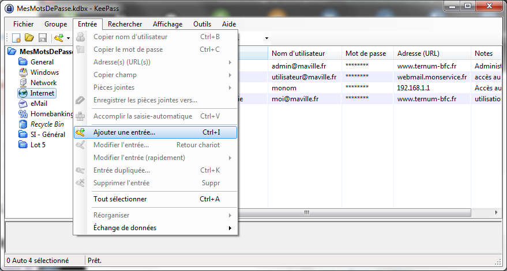Open the Rechercher menu

click(x=125, y=24)
